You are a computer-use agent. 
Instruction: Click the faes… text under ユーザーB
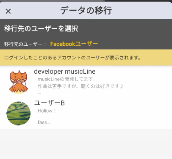click(44, 123)
